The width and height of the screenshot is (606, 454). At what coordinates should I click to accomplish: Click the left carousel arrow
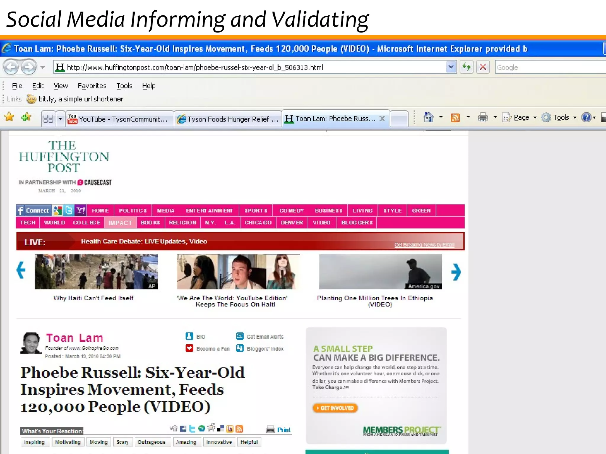(21, 270)
